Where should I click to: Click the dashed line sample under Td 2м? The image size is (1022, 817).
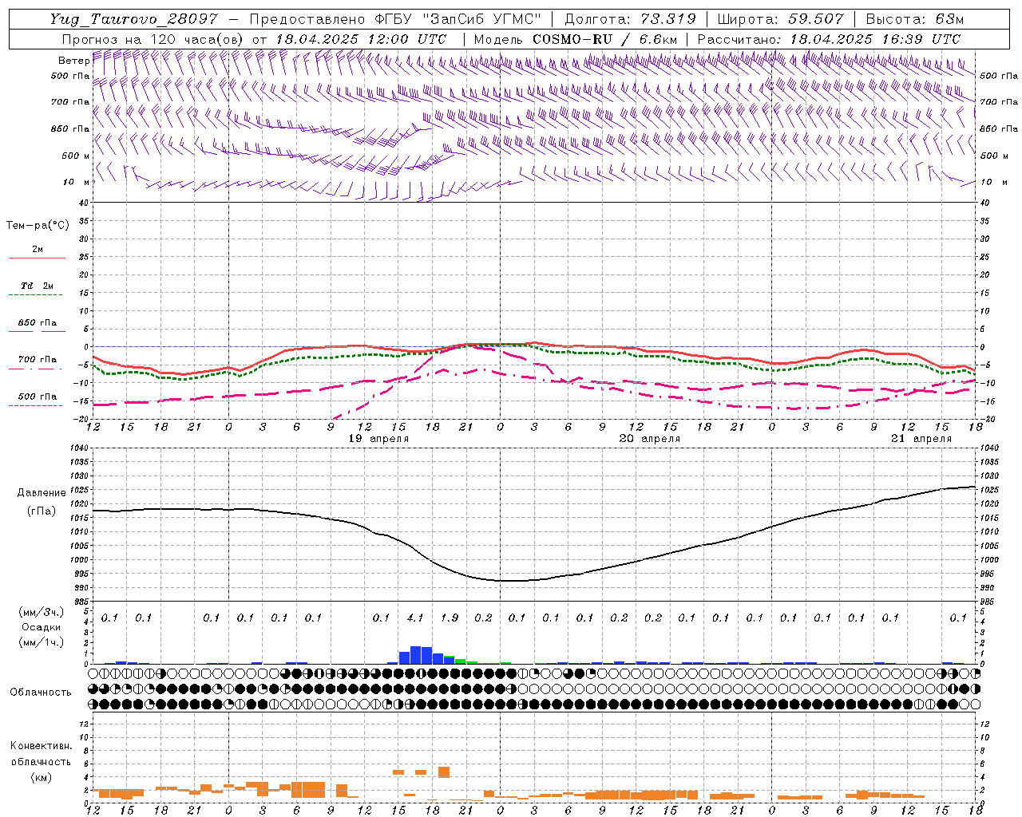(37, 295)
